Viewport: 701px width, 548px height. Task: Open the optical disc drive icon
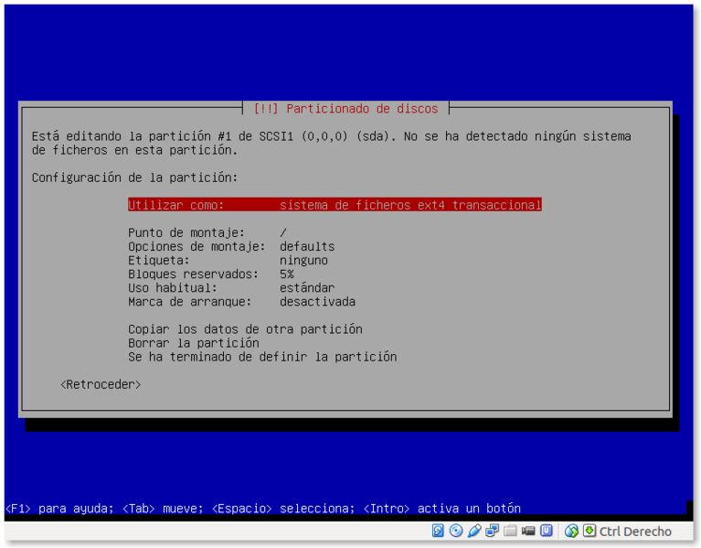click(x=456, y=531)
